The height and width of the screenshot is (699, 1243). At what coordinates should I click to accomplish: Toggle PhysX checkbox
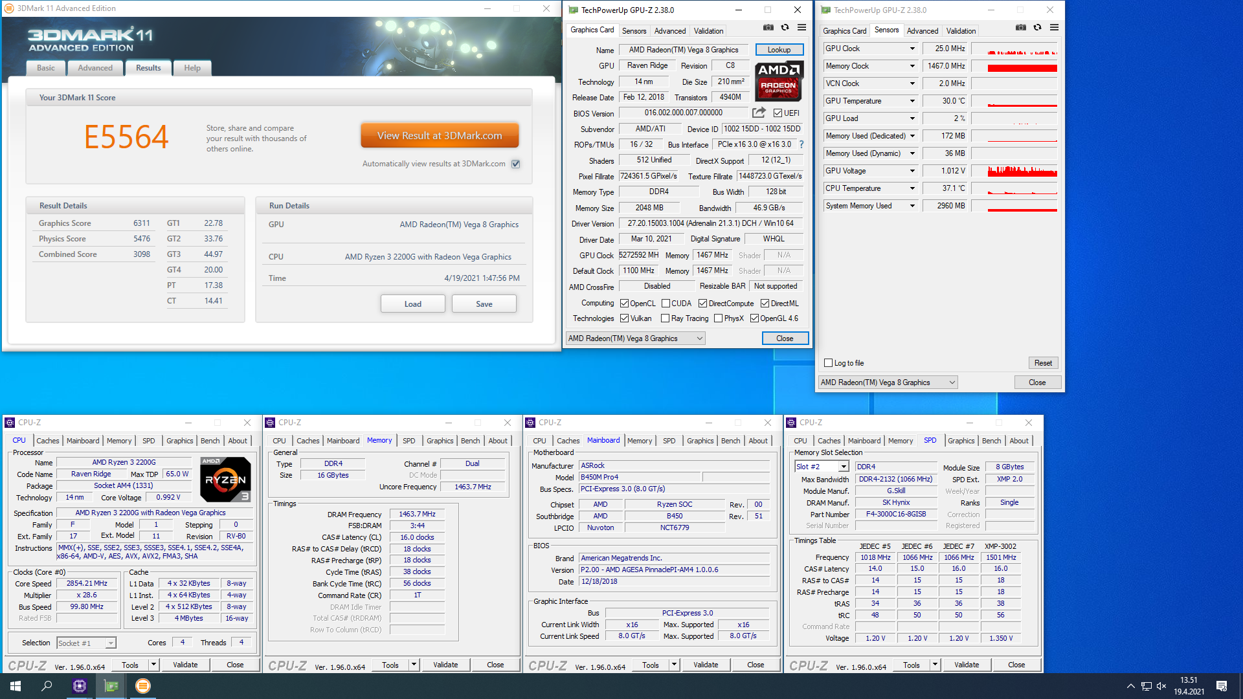718,318
